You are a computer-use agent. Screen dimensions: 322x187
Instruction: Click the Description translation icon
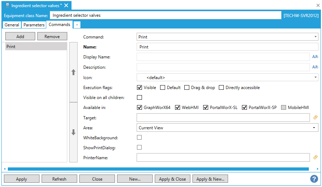click(x=315, y=67)
